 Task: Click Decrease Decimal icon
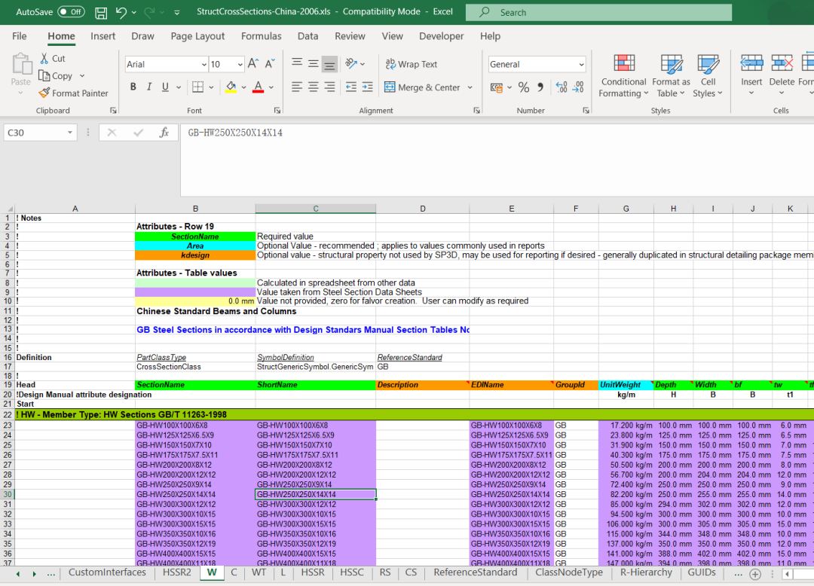click(x=578, y=87)
